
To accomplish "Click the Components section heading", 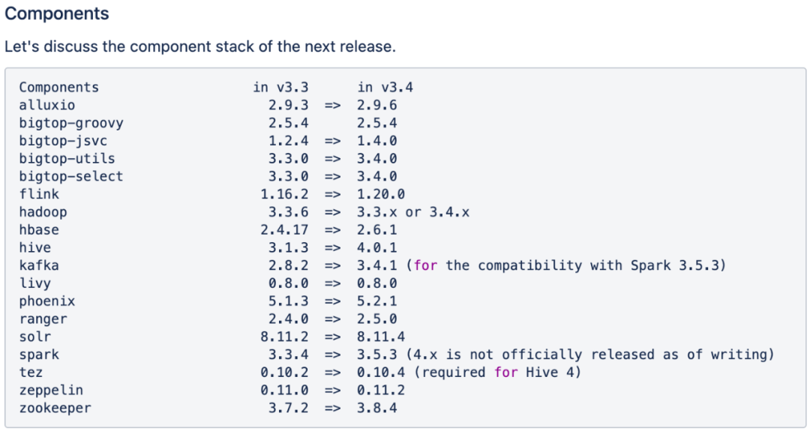I will click(x=57, y=14).
